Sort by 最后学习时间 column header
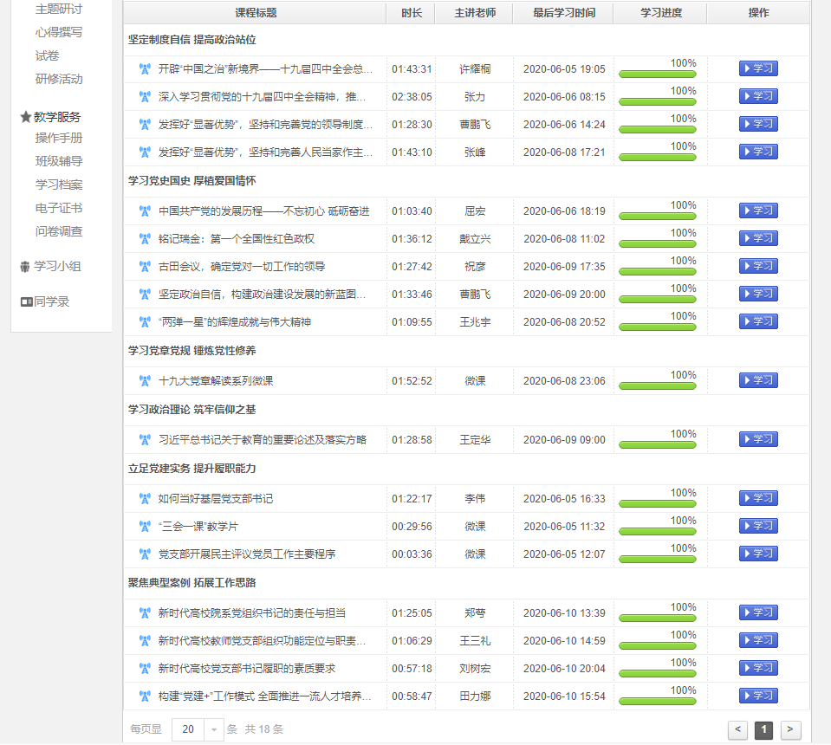 (562, 13)
